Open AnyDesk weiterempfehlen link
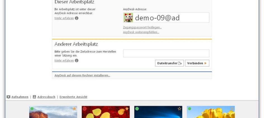Screen dimensions: 264x118 coord(141,32)
